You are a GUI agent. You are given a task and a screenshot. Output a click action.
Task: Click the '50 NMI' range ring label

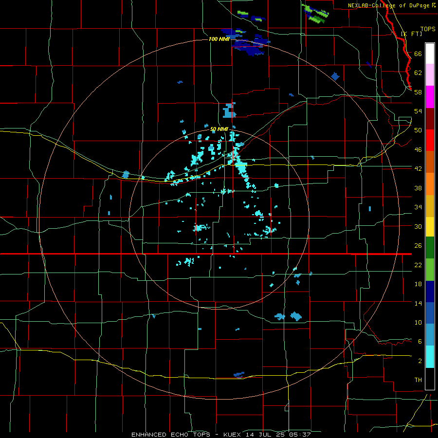coord(219,129)
